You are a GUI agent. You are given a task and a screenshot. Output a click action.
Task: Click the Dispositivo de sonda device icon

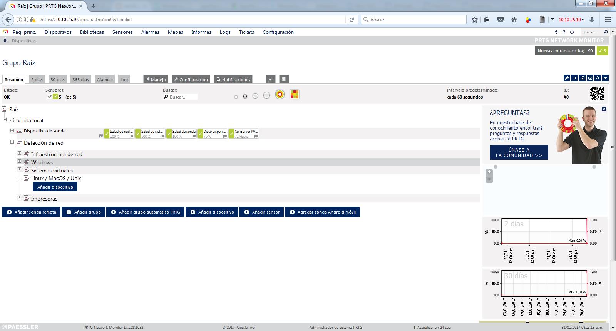click(19, 131)
